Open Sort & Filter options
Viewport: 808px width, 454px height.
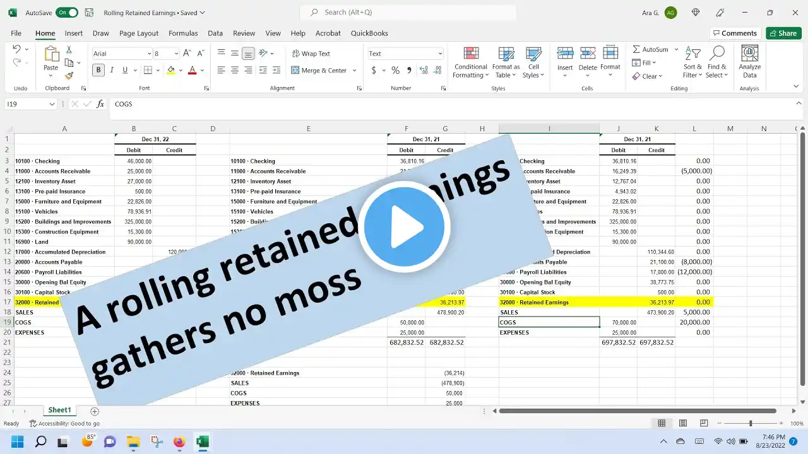(x=692, y=62)
